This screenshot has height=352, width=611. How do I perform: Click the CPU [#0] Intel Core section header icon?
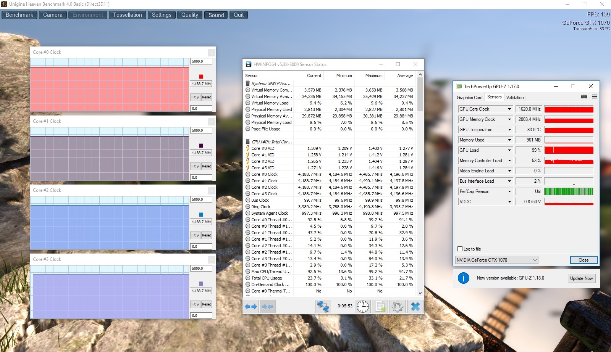tap(248, 142)
